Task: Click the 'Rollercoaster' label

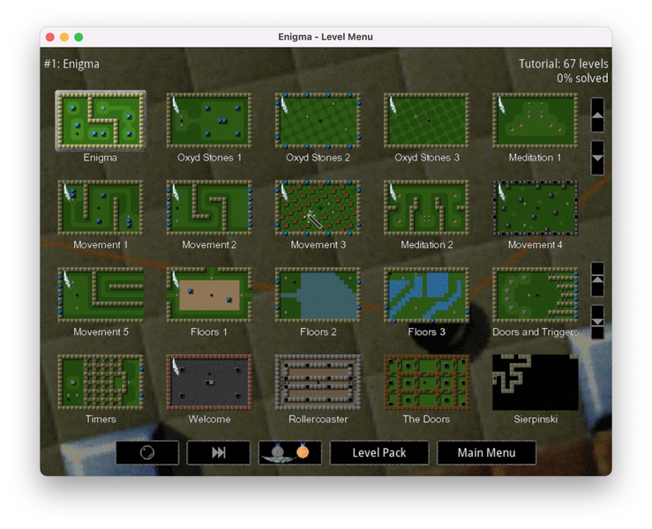Action: [319, 420]
